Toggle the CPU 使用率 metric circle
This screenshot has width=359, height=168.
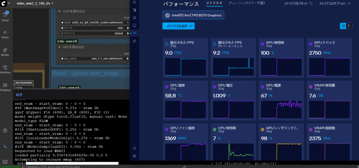point(215,129)
